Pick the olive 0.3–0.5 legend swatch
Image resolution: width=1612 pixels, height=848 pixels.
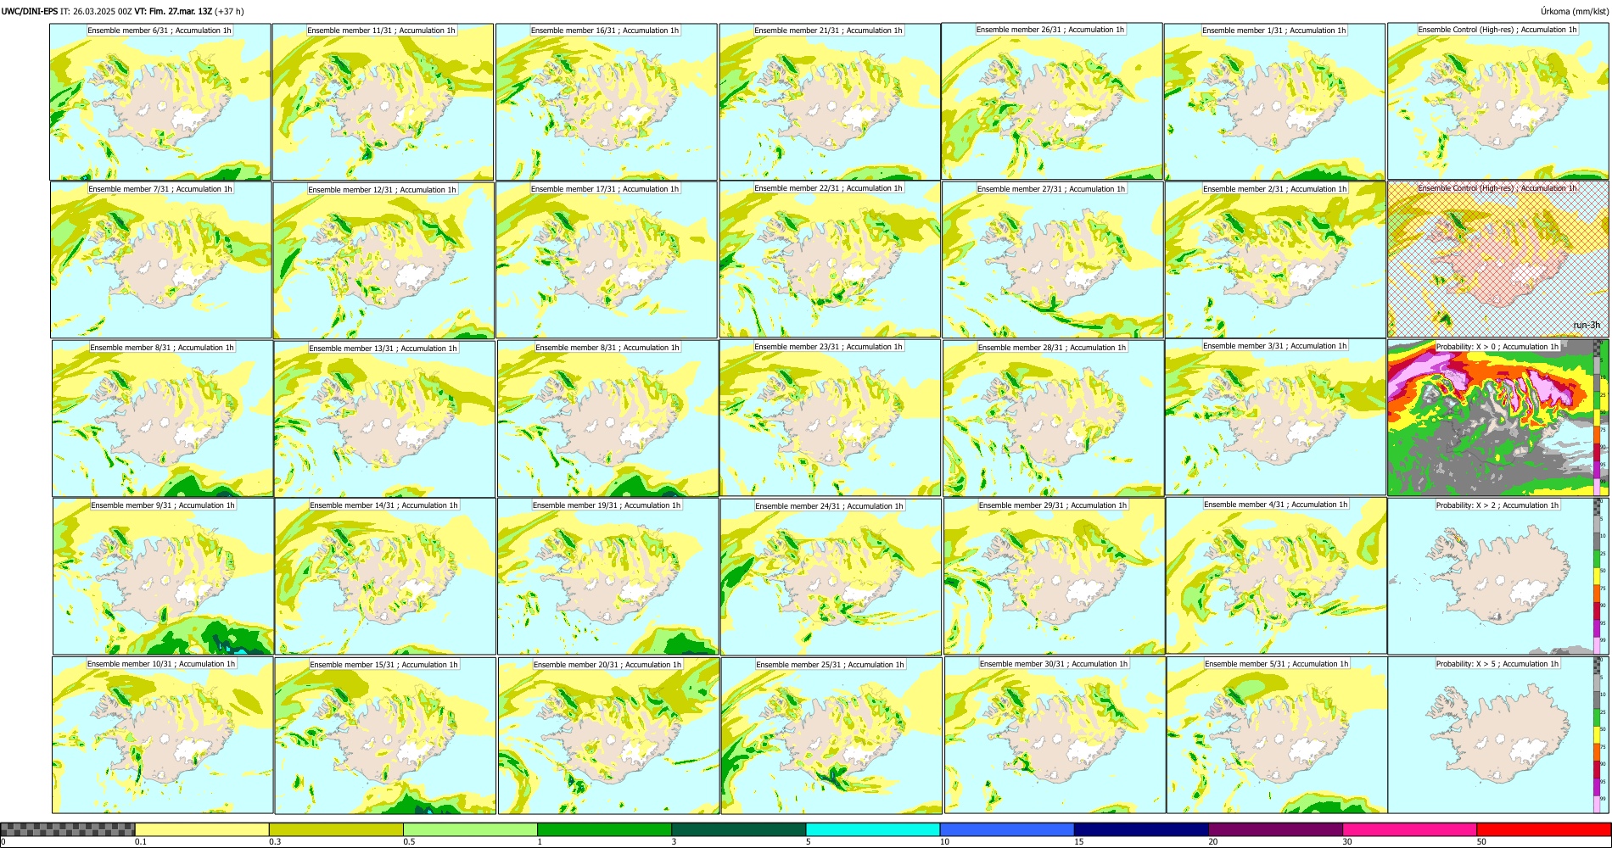(x=336, y=829)
